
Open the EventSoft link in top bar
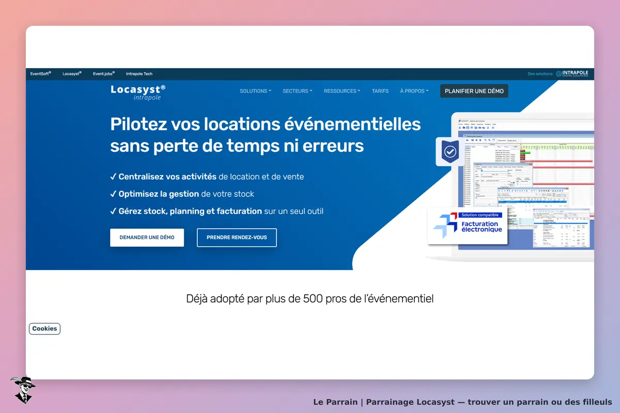(40, 74)
